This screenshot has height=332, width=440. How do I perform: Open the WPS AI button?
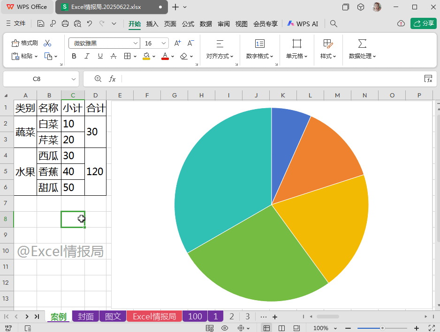point(303,23)
